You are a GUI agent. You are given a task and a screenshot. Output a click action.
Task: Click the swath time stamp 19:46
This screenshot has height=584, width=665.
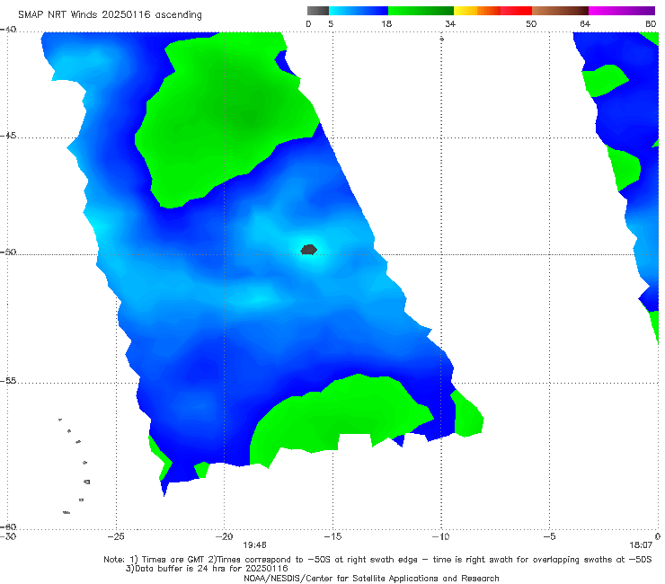tap(254, 545)
